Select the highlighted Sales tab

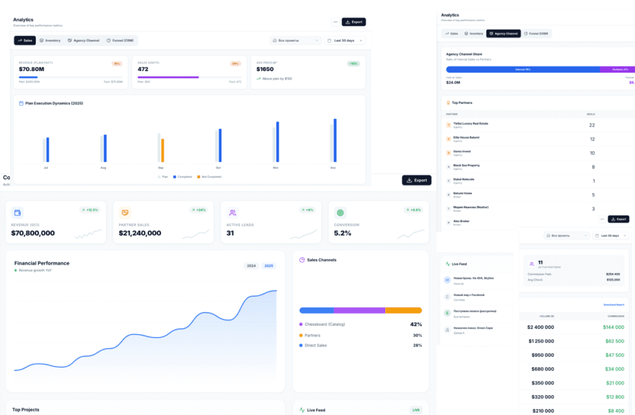(x=25, y=40)
